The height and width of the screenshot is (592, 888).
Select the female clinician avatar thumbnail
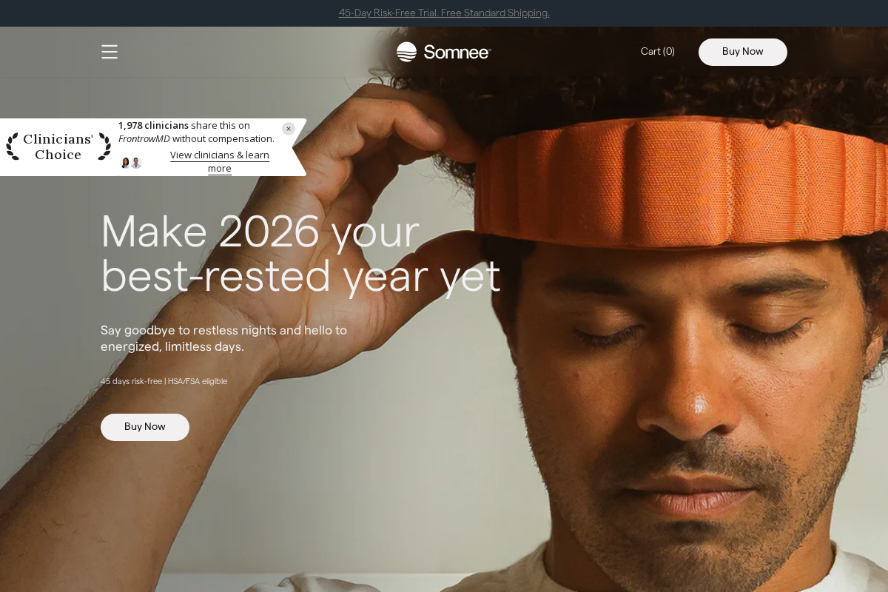tap(125, 163)
